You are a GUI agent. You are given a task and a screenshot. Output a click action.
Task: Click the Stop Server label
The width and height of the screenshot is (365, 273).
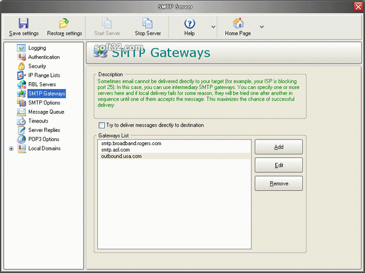[148, 34]
